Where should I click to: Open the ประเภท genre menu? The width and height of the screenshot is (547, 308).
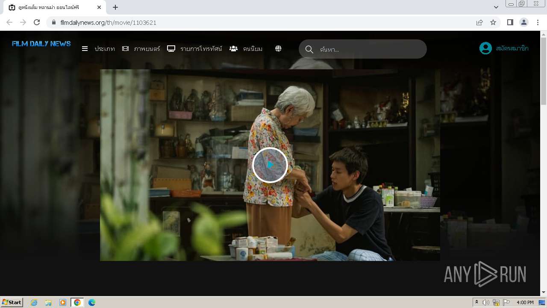point(98,49)
